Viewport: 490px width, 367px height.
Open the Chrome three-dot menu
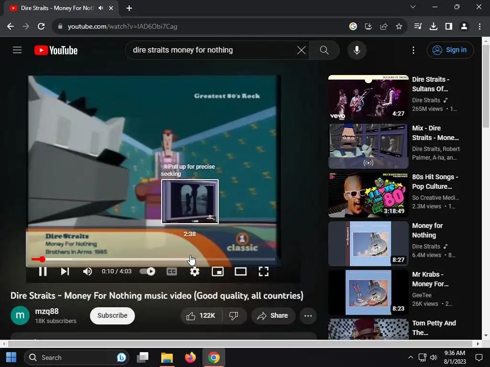coord(479,27)
